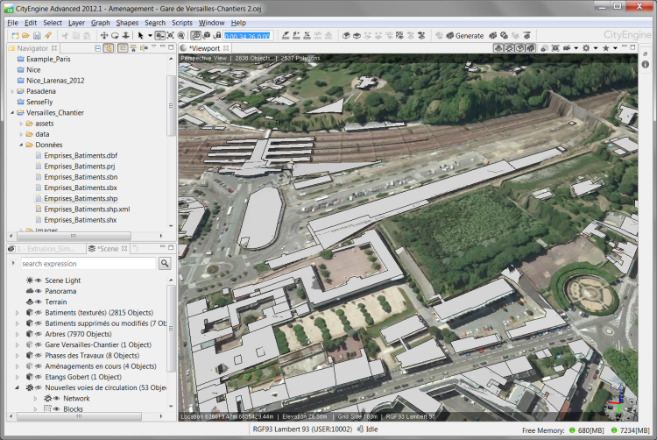
Task: Select the Navigator tab
Action: (32, 48)
